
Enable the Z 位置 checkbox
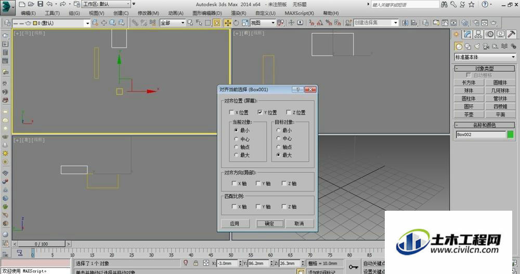click(289, 113)
